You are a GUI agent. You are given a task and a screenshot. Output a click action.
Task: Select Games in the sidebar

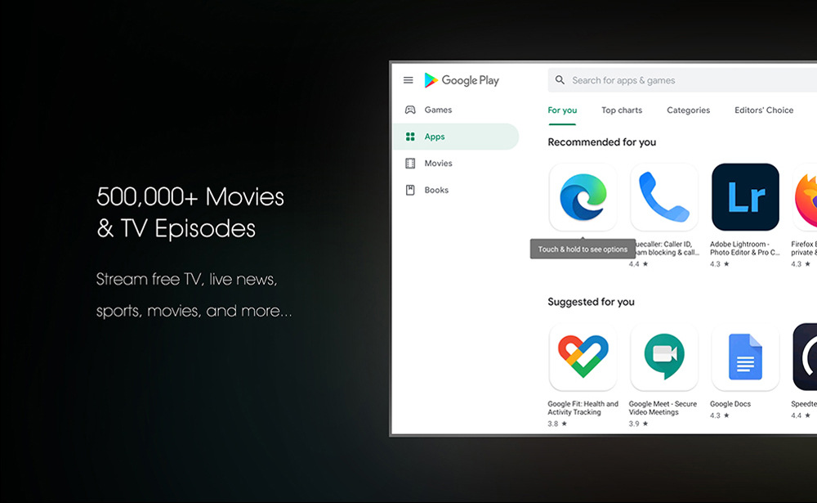pyautogui.click(x=438, y=110)
